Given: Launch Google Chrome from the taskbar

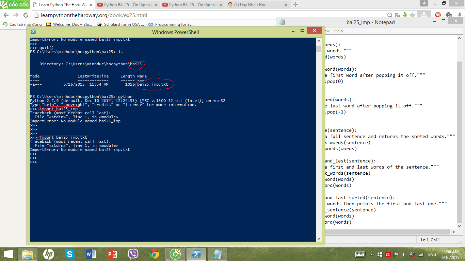Looking at the screenshot, I should click(154, 254).
